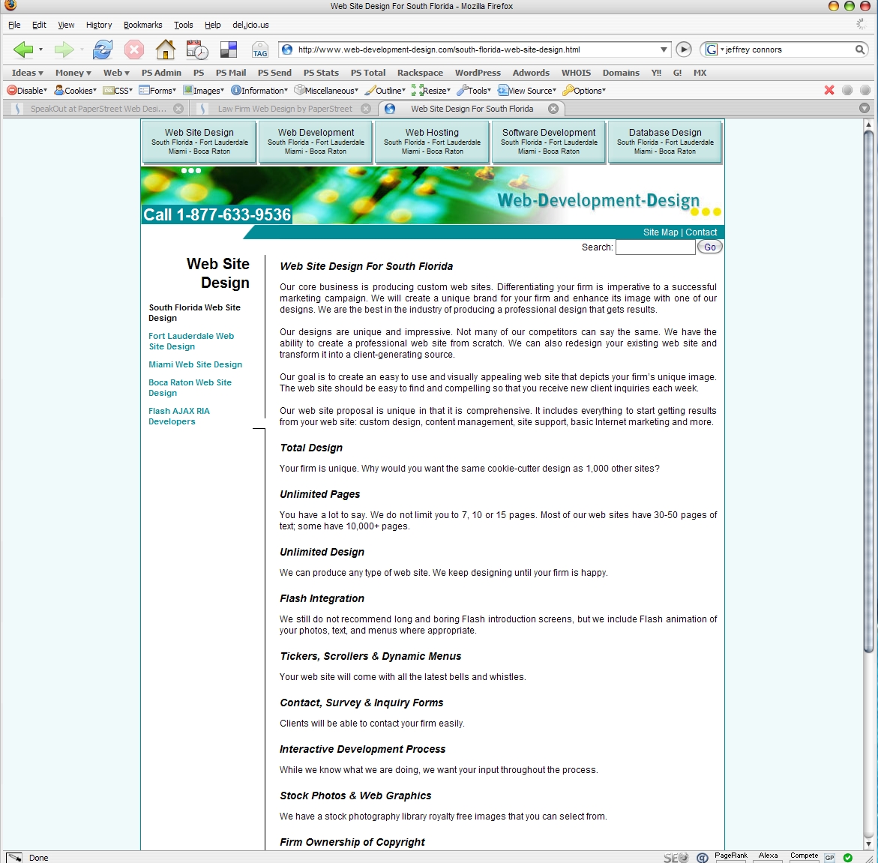Click the Database Design navigation button
This screenshot has height=863, width=878.
pos(664,142)
